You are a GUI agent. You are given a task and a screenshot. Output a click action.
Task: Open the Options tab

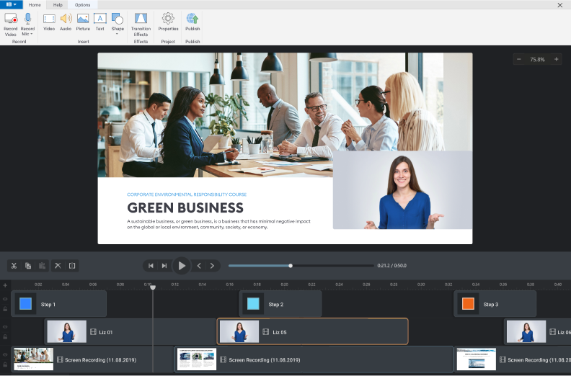pos(83,5)
